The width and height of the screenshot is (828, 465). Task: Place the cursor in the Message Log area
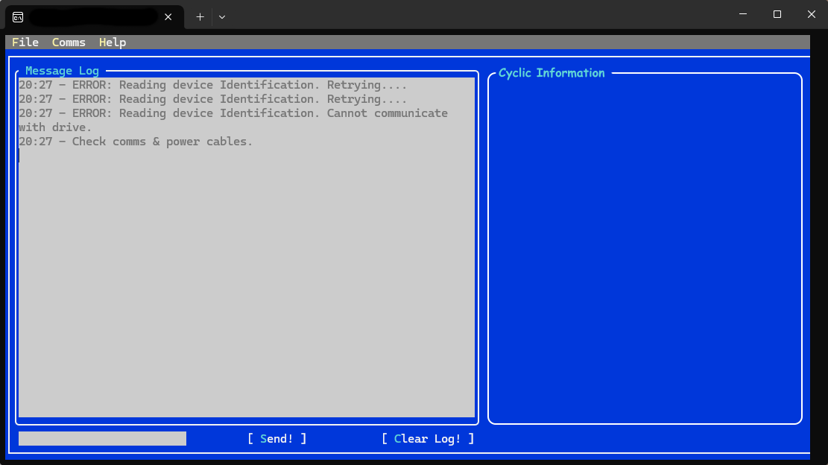click(246, 261)
